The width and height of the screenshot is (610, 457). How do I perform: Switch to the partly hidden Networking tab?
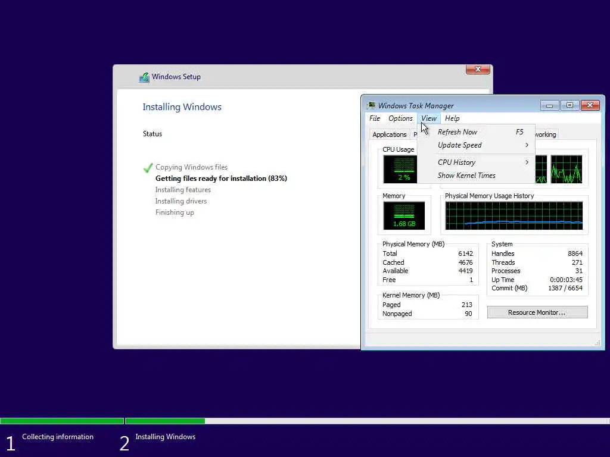point(546,134)
